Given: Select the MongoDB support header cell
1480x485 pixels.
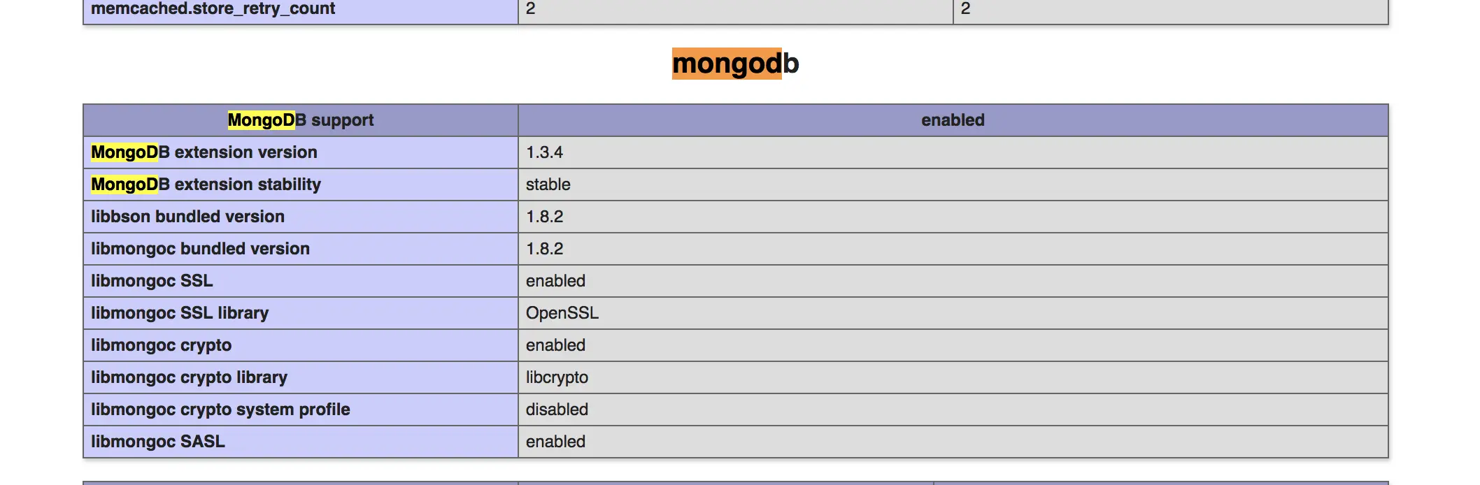Looking at the screenshot, I should tap(301, 120).
